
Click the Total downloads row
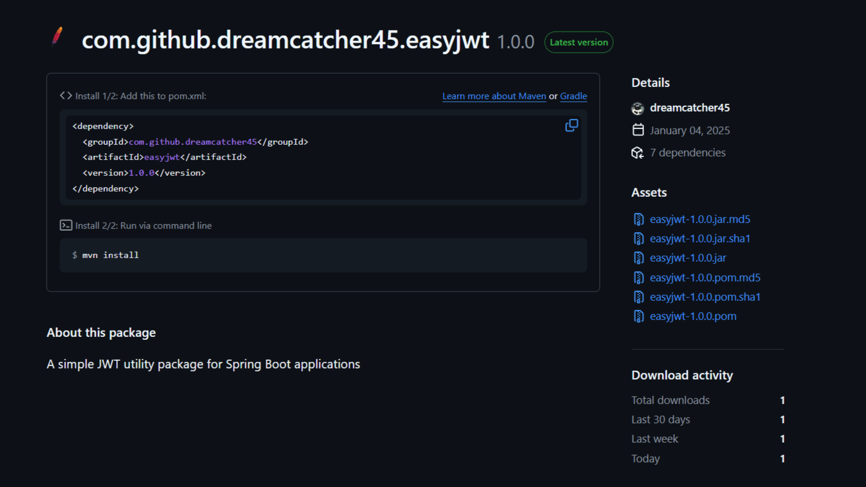708,401
